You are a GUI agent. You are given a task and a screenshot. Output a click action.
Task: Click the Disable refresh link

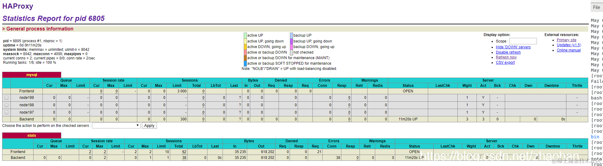click(508, 52)
